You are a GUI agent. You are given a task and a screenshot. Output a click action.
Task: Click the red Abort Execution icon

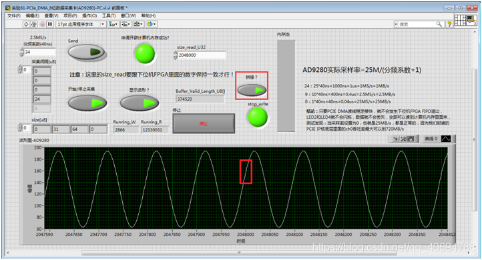click(43, 24)
